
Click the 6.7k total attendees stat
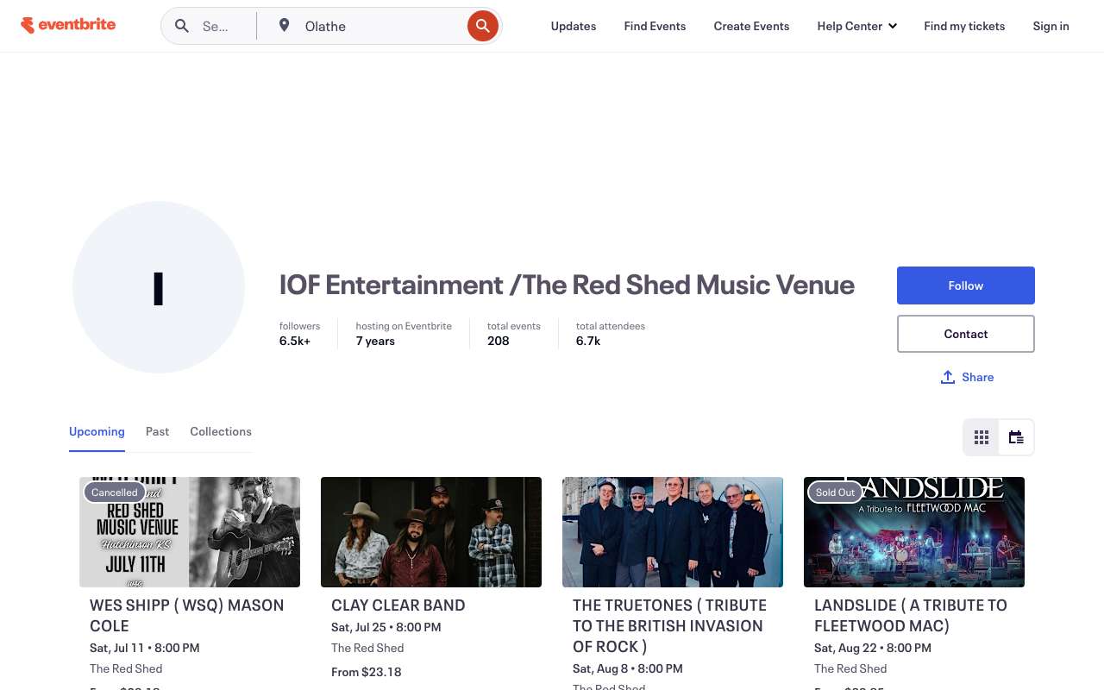pos(588,341)
